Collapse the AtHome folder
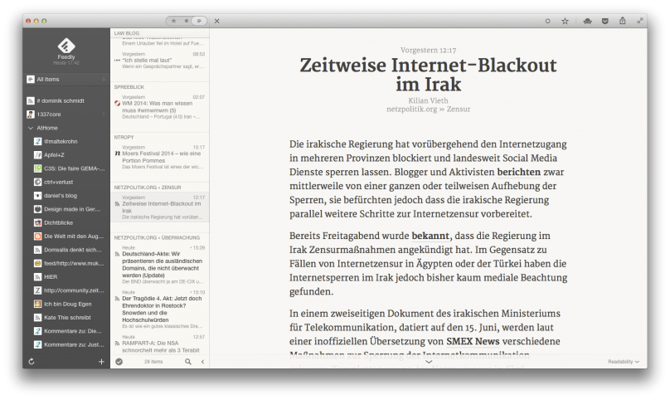This screenshot has width=670, height=400. 31,128
